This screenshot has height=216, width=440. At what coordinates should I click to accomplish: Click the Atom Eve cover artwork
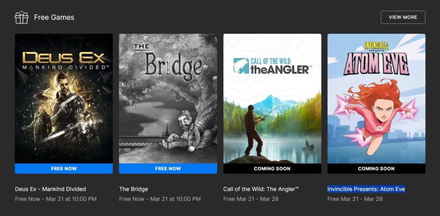point(376,99)
